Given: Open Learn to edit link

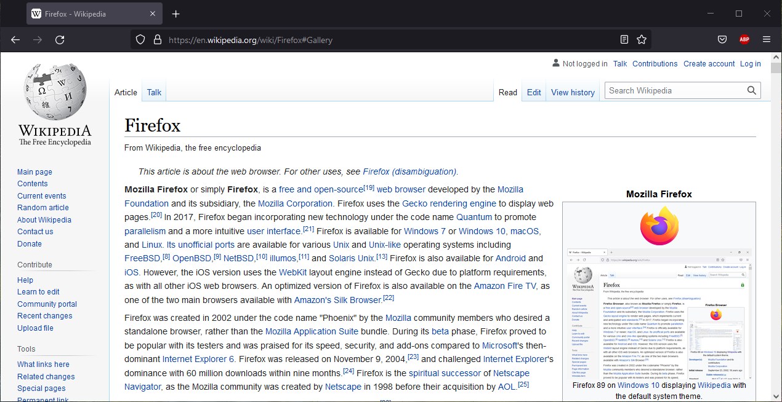Looking at the screenshot, I should 38,292.
